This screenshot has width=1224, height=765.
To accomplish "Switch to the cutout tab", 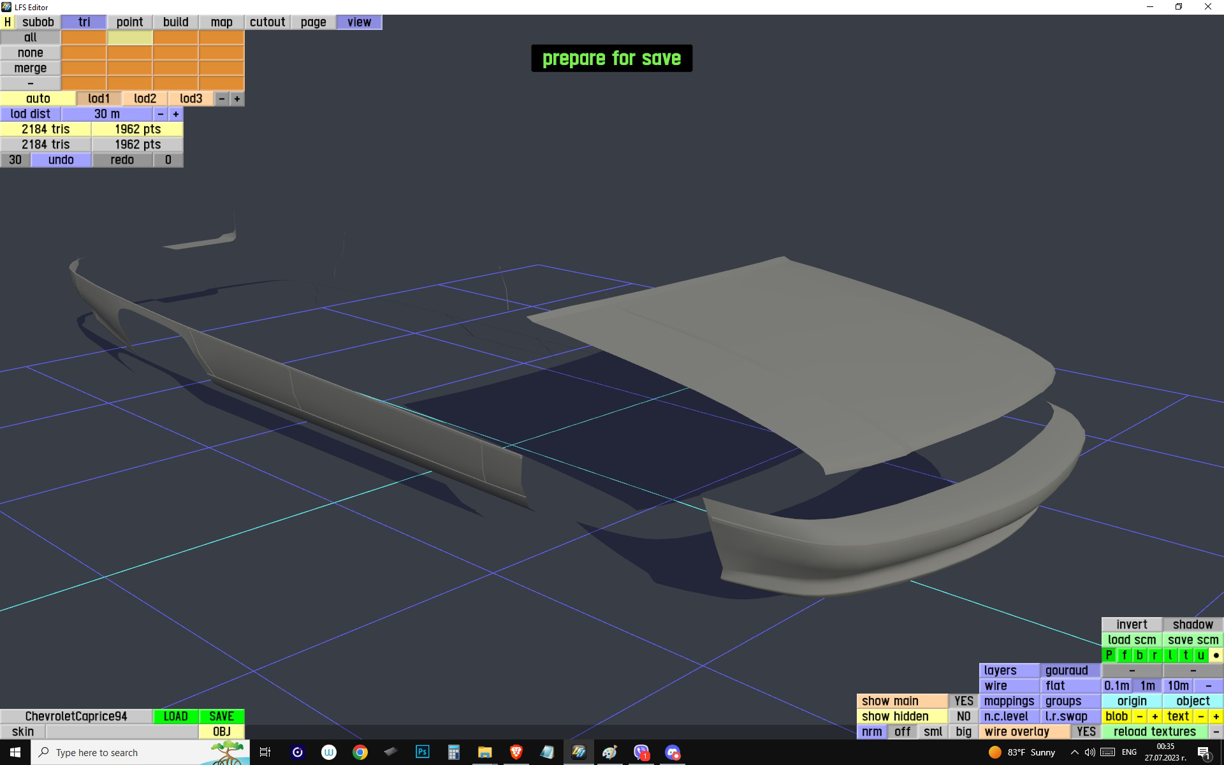I will [267, 22].
